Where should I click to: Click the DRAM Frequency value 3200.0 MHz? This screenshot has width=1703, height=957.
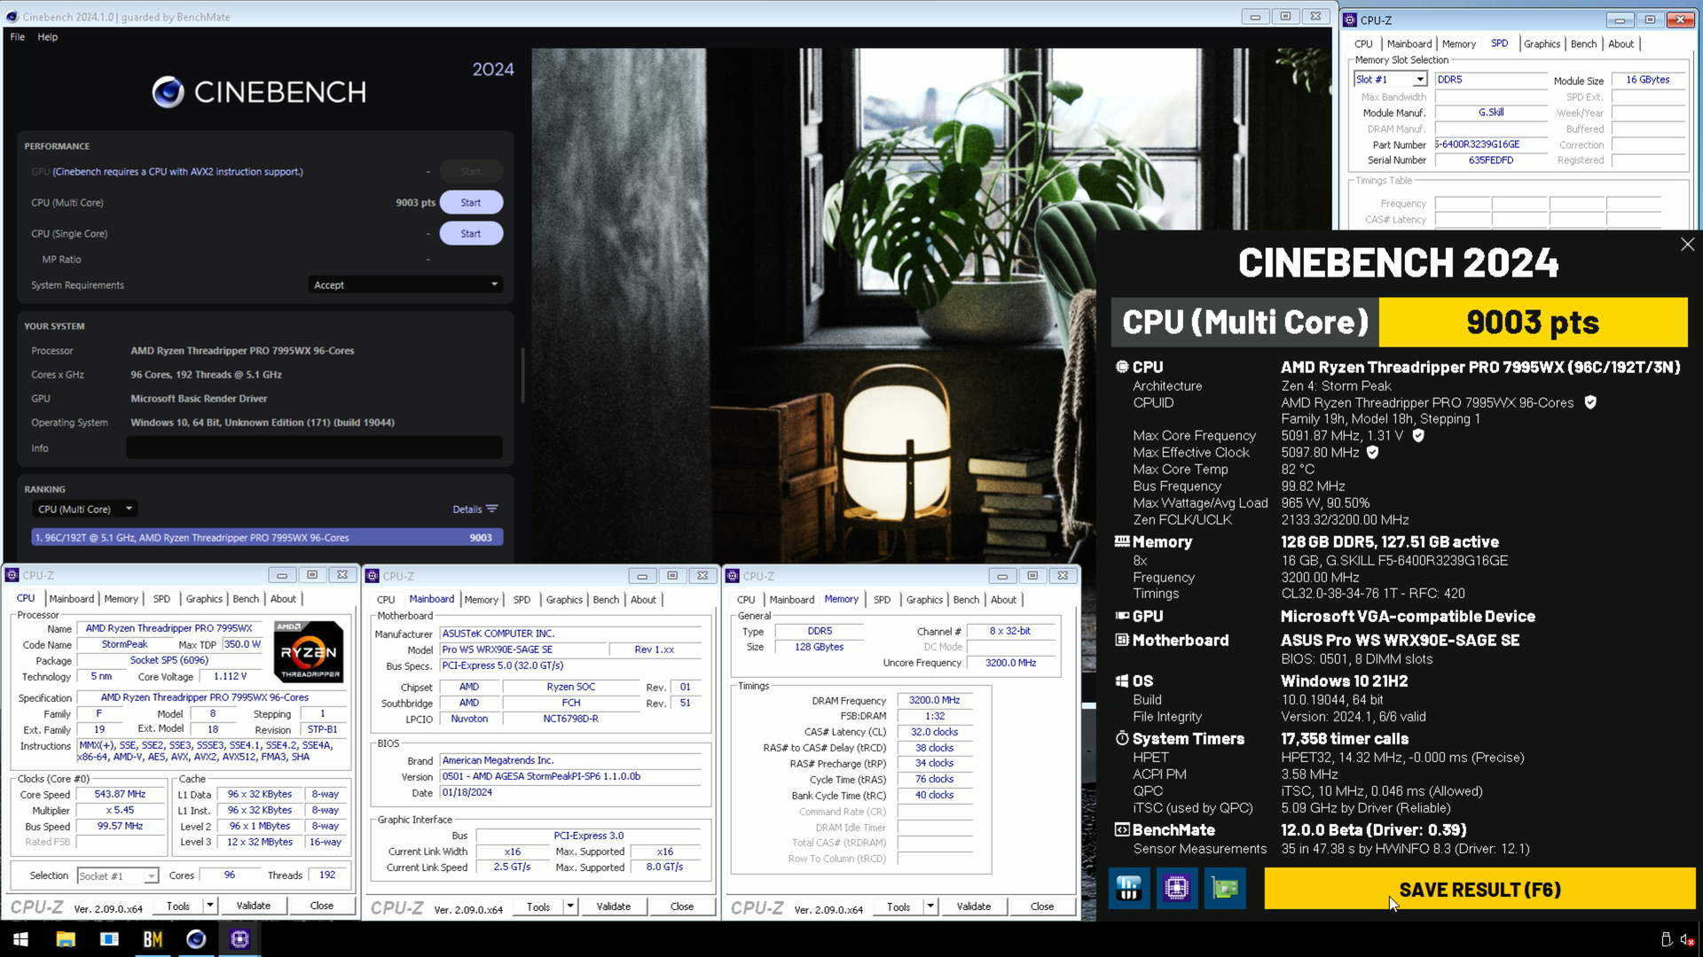tap(934, 700)
